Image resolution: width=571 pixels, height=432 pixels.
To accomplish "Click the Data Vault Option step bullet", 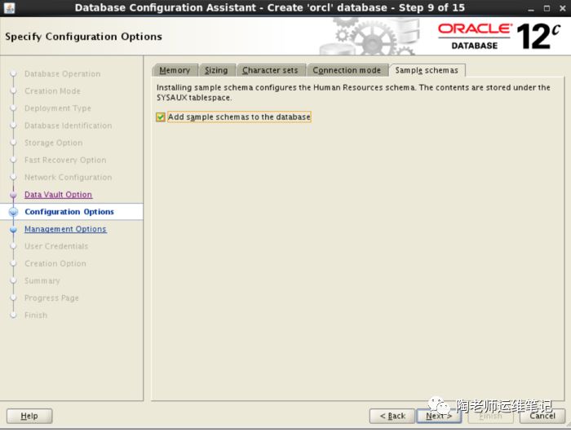I will coord(13,195).
